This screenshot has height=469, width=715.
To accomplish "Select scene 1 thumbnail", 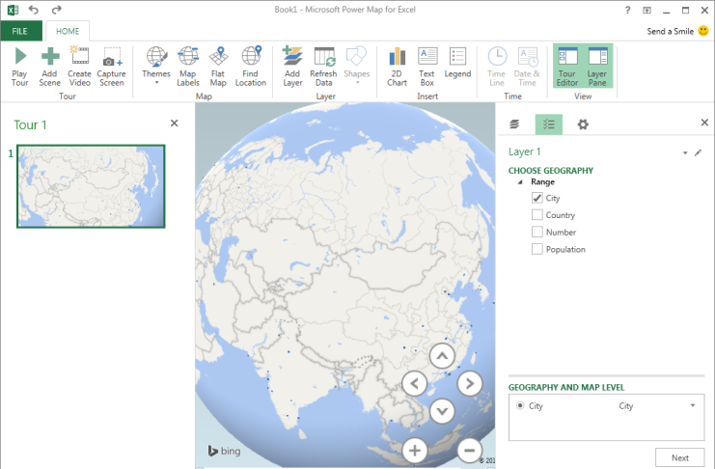I will 91,186.
